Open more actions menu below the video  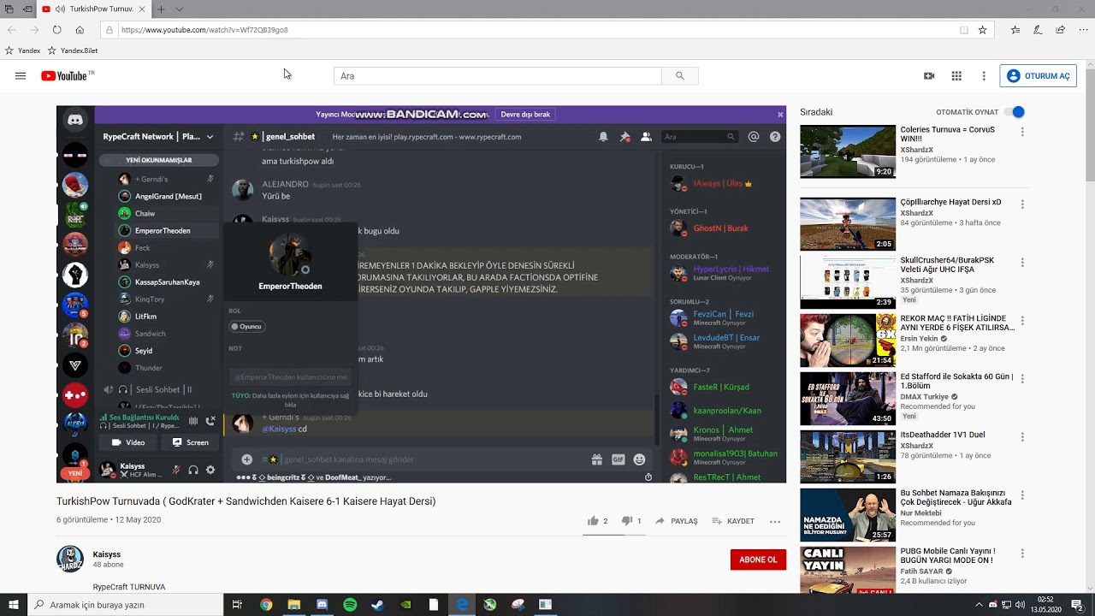(775, 521)
